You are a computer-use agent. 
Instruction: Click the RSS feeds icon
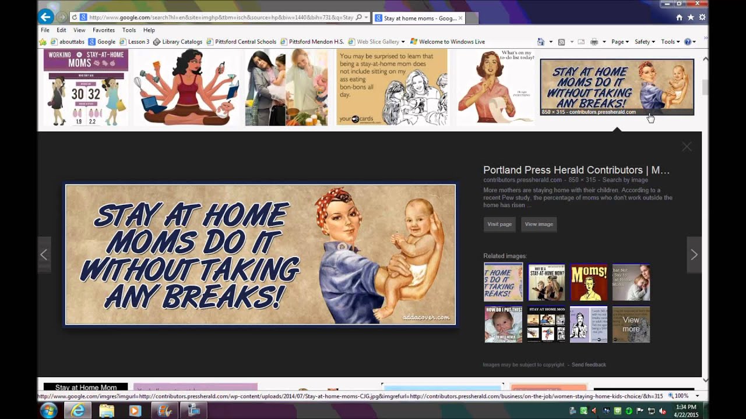pos(561,42)
